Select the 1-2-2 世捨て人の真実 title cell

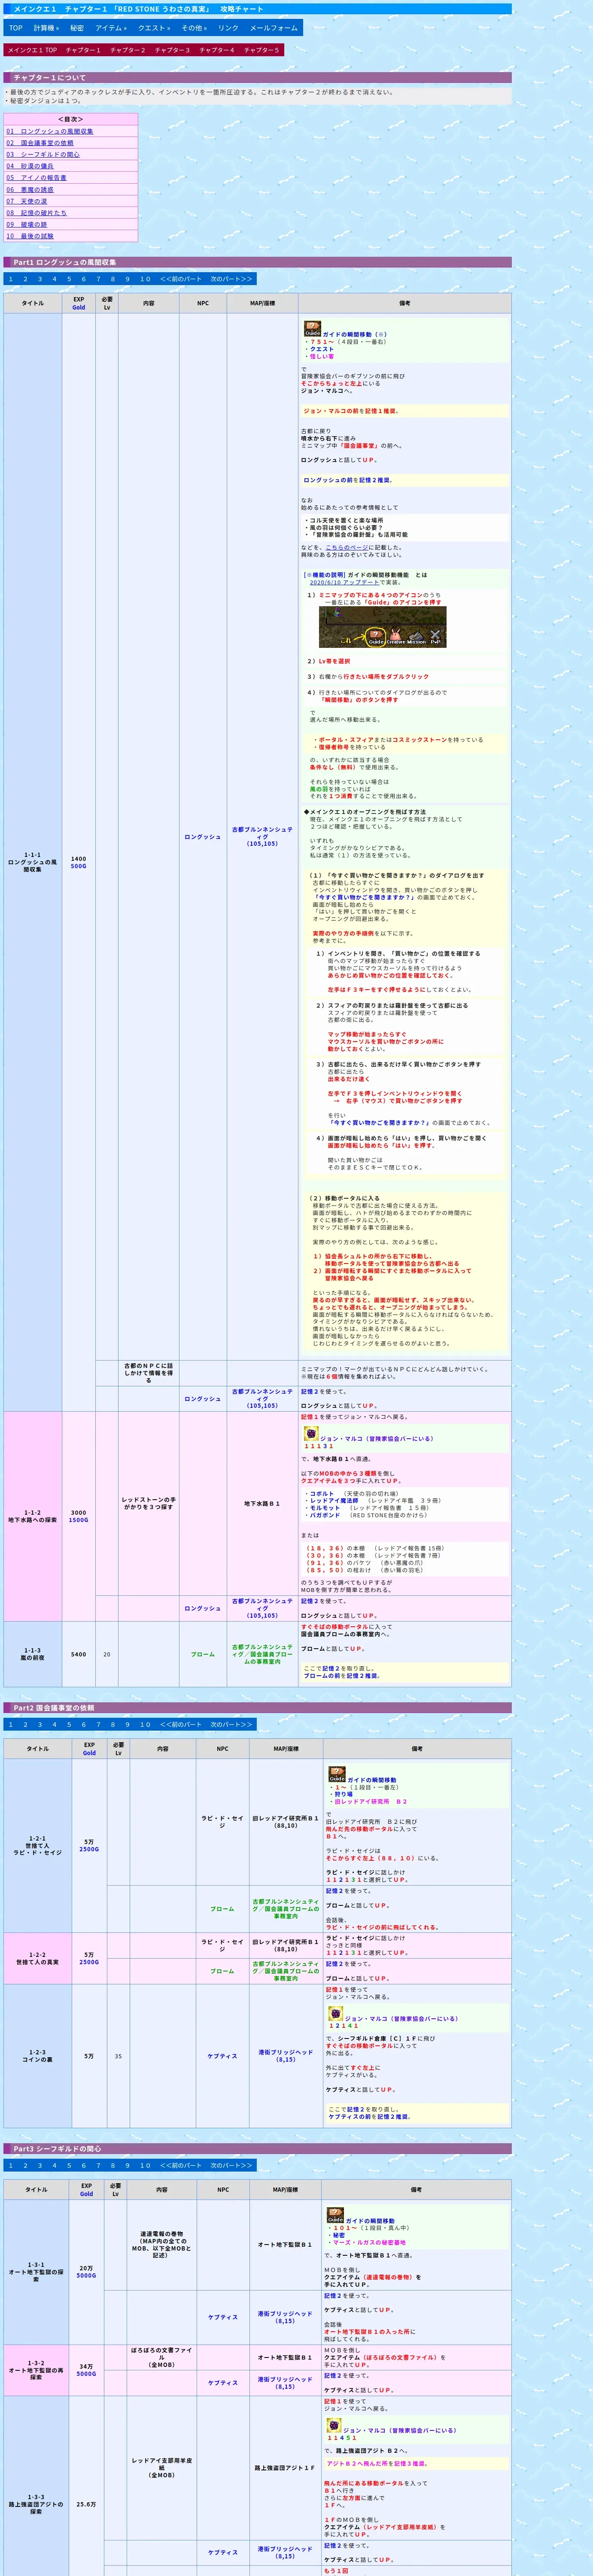(37, 1958)
